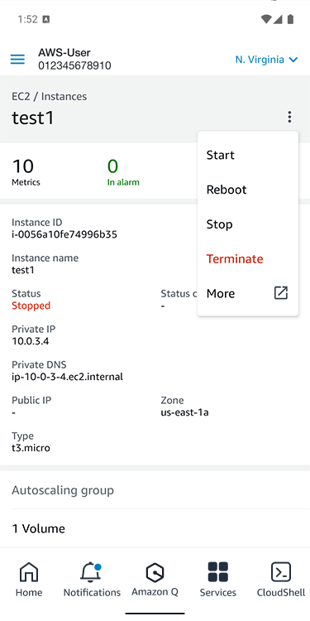Open Home from the bottom bar
The width and height of the screenshot is (310, 621).
click(29, 580)
